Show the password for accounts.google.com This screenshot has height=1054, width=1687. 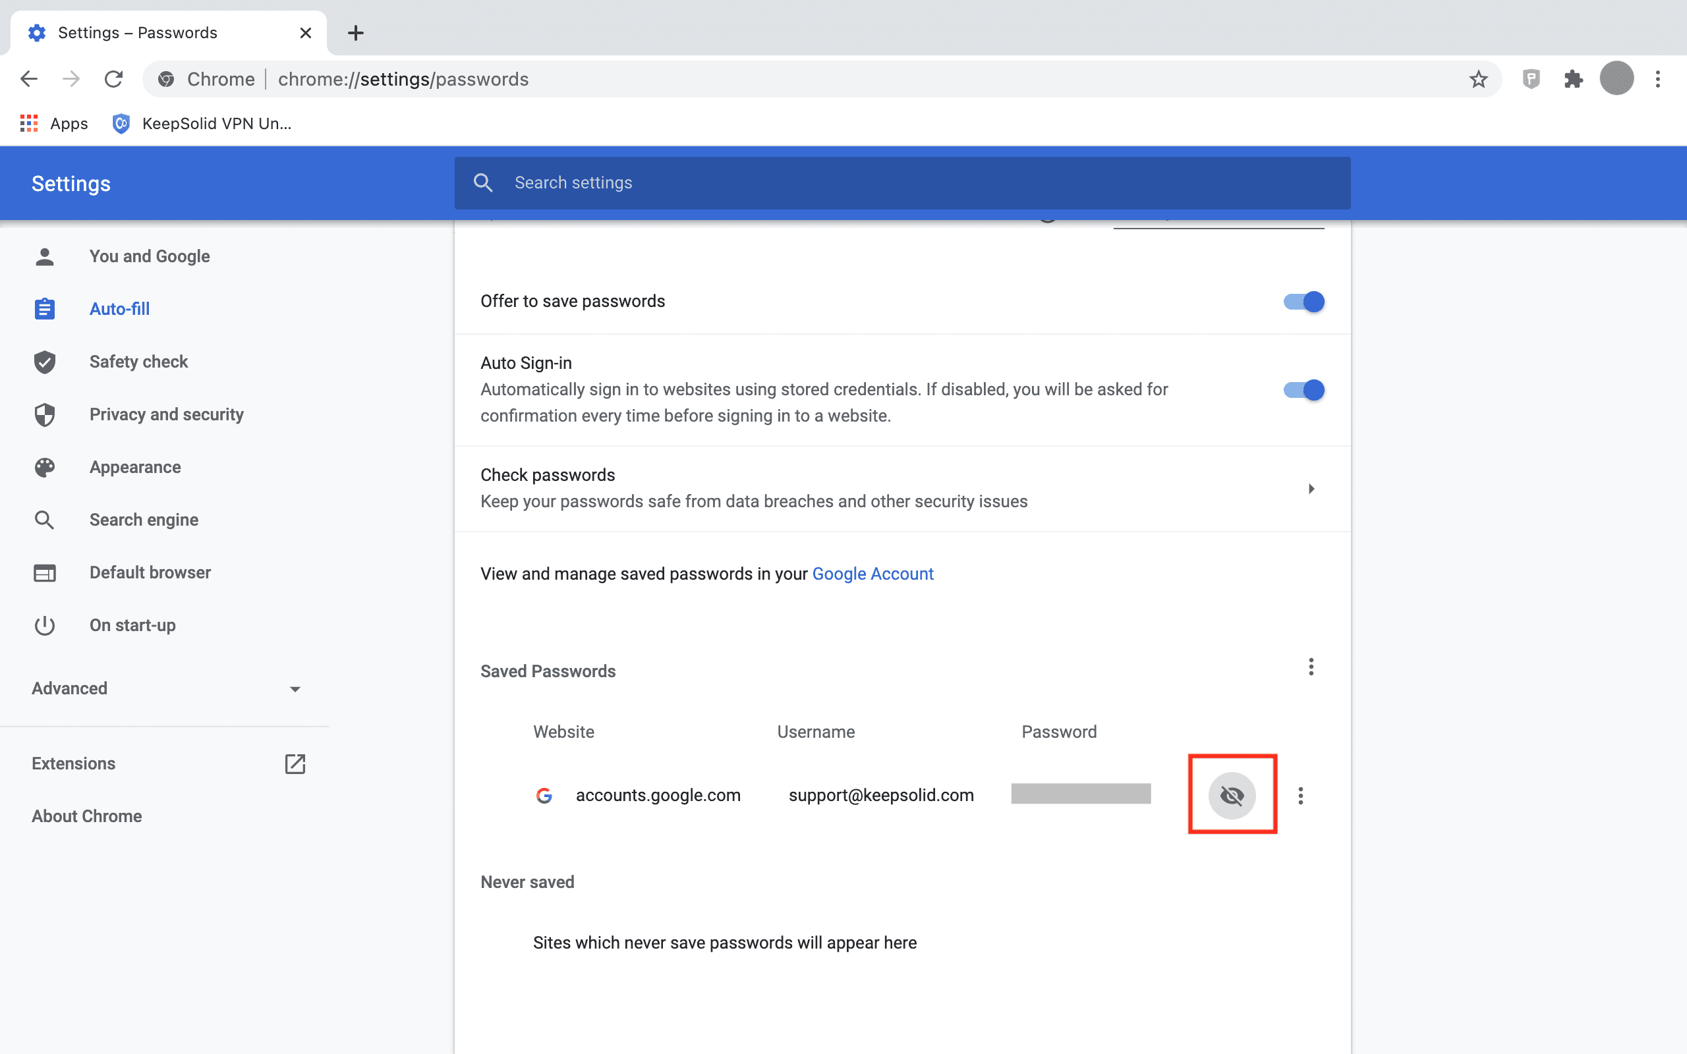tap(1232, 794)
